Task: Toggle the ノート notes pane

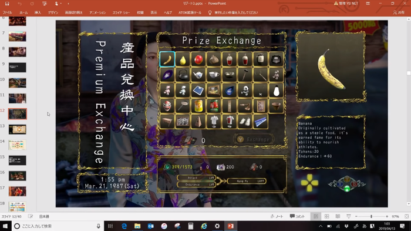Action: tap(277, 216)
